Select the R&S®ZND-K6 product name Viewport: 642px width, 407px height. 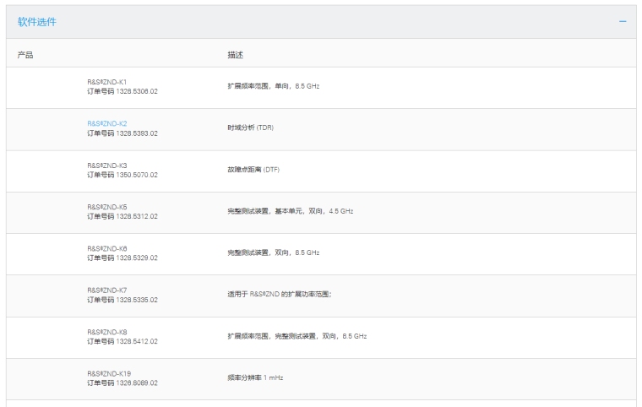coord(107,248)
